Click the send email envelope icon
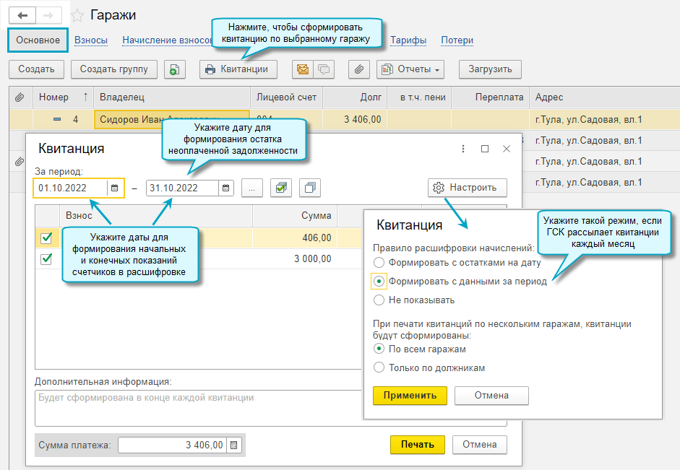The width and height of the screenshot is (680, 470). pos(303,69)
